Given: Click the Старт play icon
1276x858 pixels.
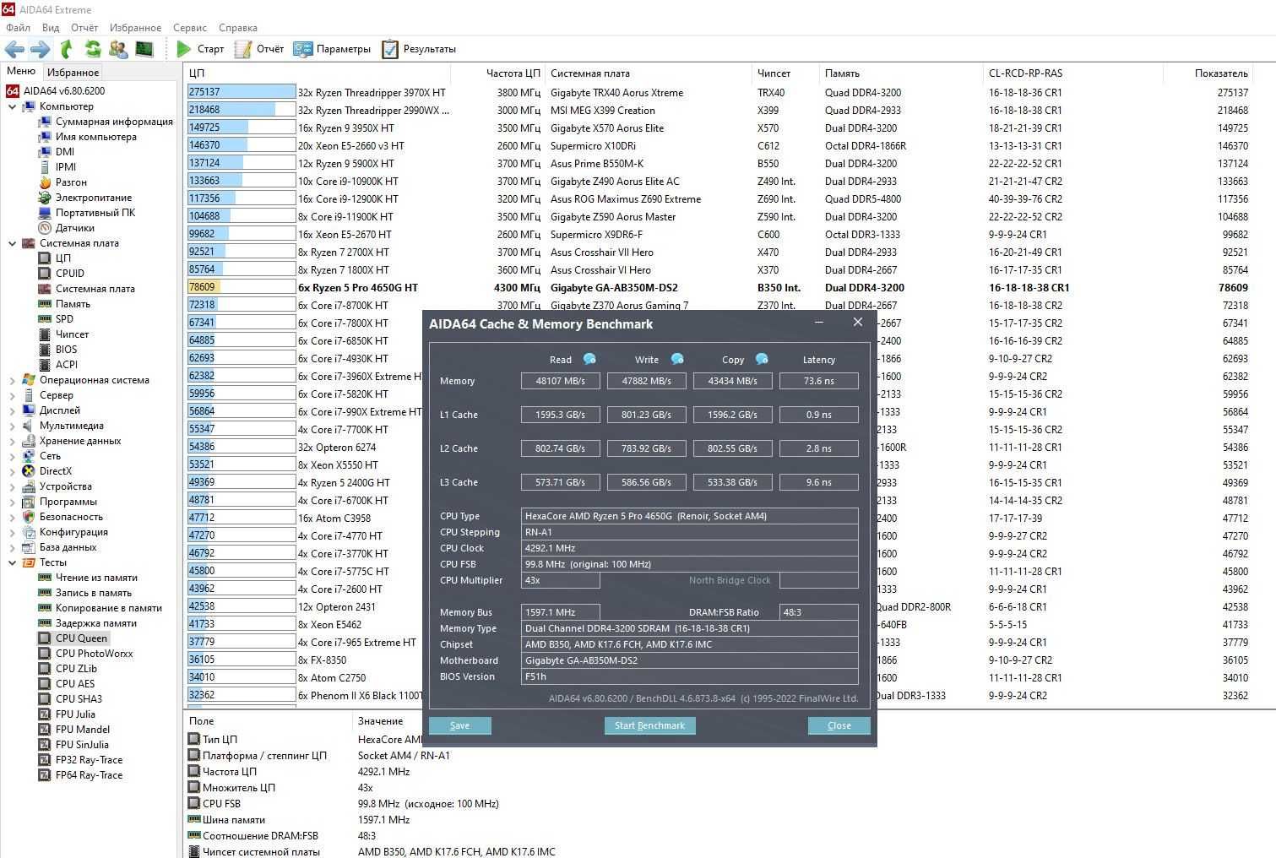Looking at the screenshot, I should point(183,49).
